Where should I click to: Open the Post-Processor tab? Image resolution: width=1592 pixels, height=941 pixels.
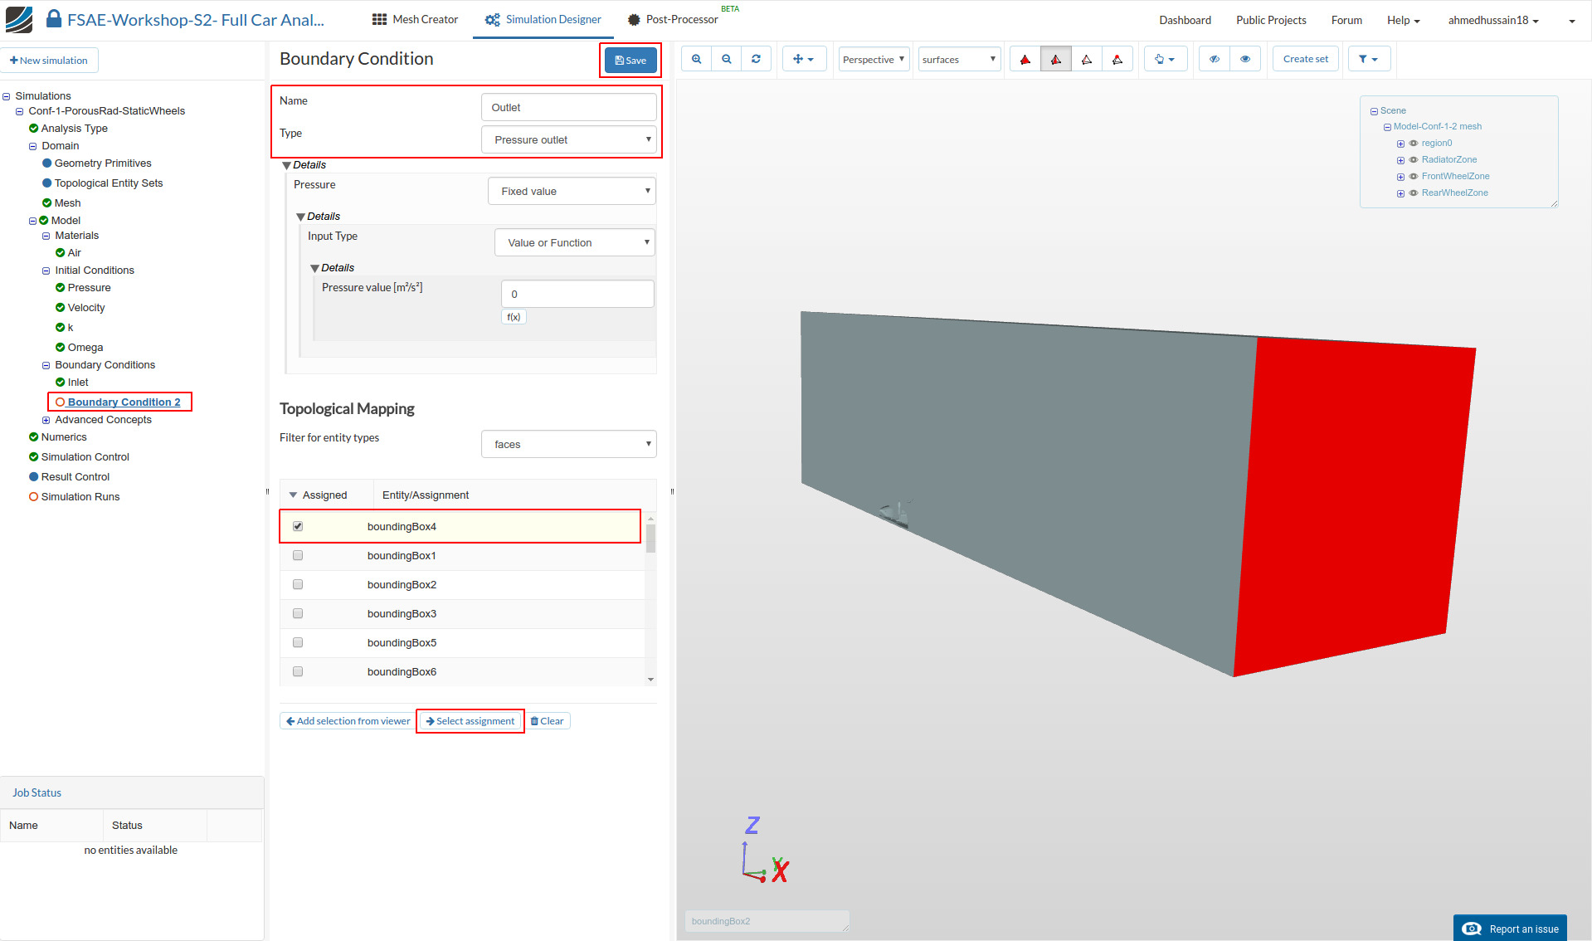(x=672, y=19)
